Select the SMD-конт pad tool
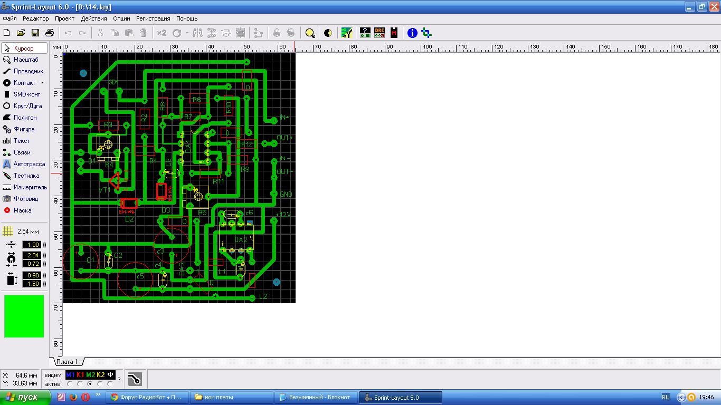 click(x=24, y=94)
